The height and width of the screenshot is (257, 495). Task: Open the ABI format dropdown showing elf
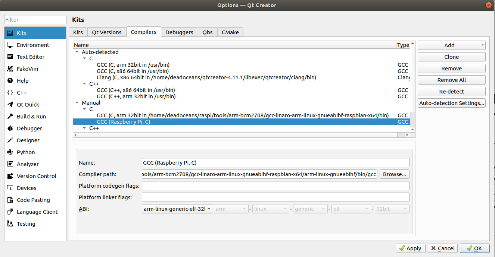click(x=352, y=209)
